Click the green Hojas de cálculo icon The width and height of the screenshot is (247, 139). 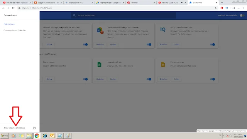pos(100,64)
